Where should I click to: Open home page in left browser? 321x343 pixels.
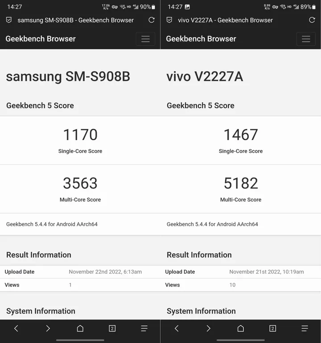coord(80,328)
